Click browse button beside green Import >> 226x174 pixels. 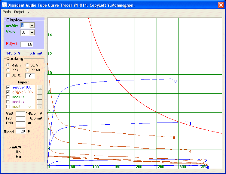pyautogui.click(x=40, y=97)
